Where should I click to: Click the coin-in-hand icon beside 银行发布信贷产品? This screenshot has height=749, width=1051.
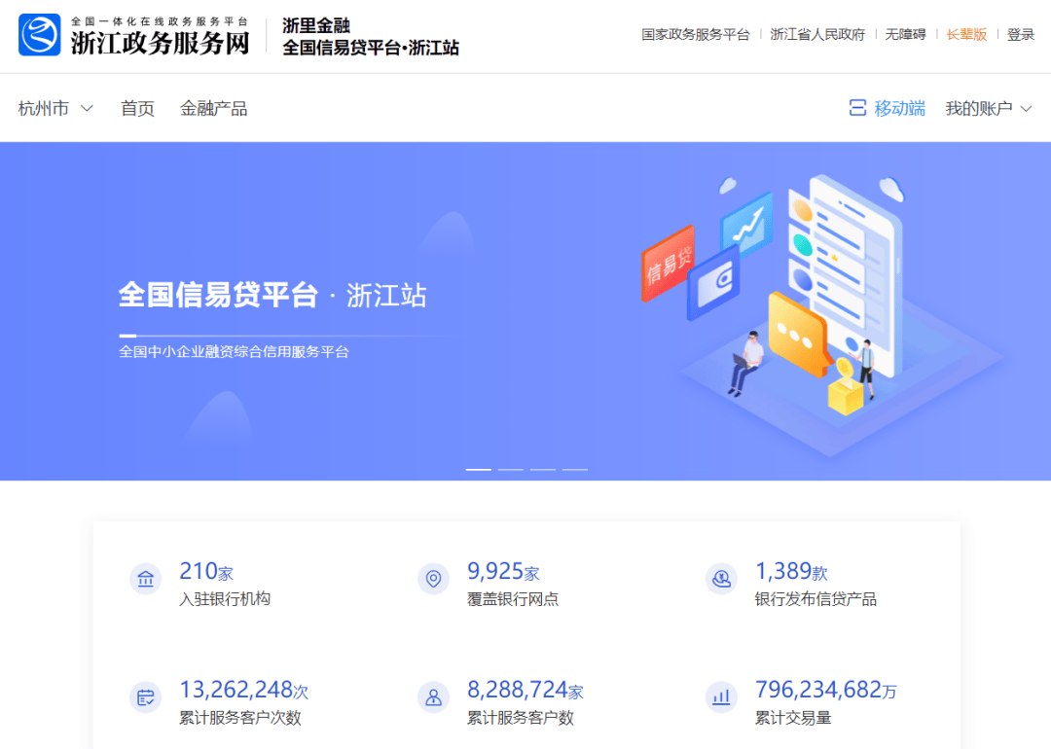(x=721, y=579)
